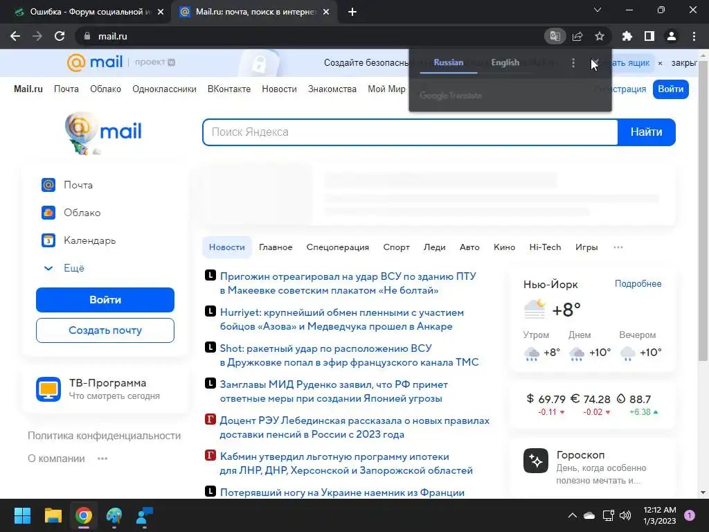
Task: Select the Кино news tab
Action: click(x=504, y=247)
